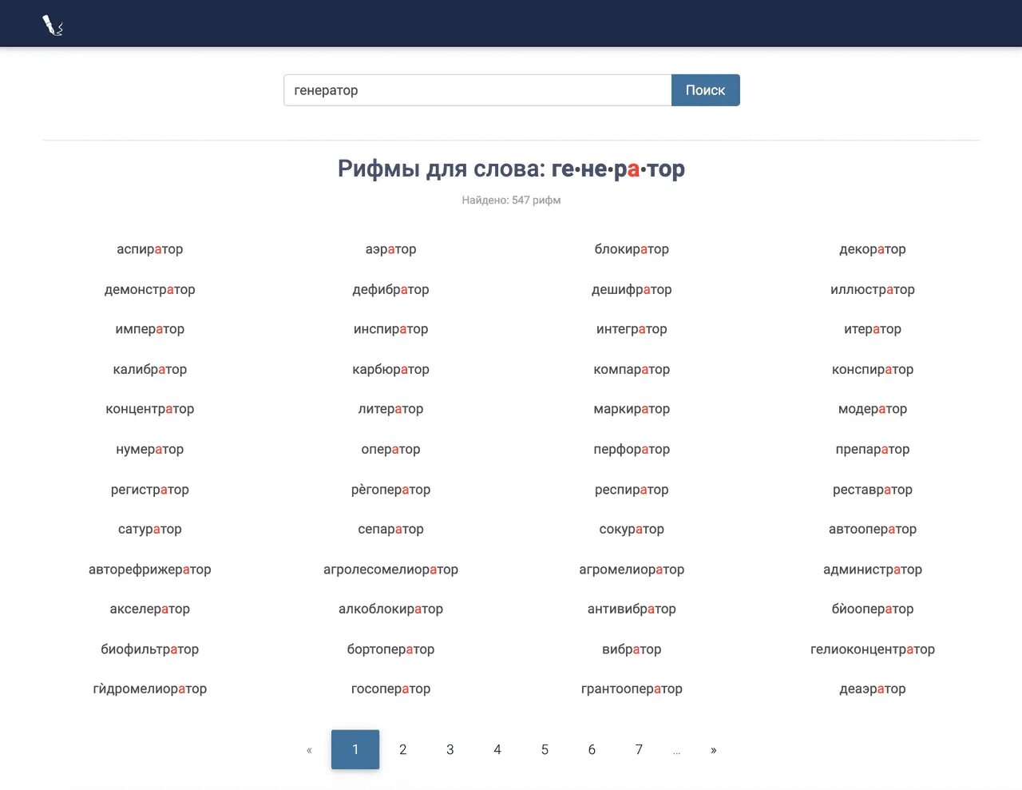Click the rhyme интегратор
Screen dimensions: 1022x790
[632, 329]
